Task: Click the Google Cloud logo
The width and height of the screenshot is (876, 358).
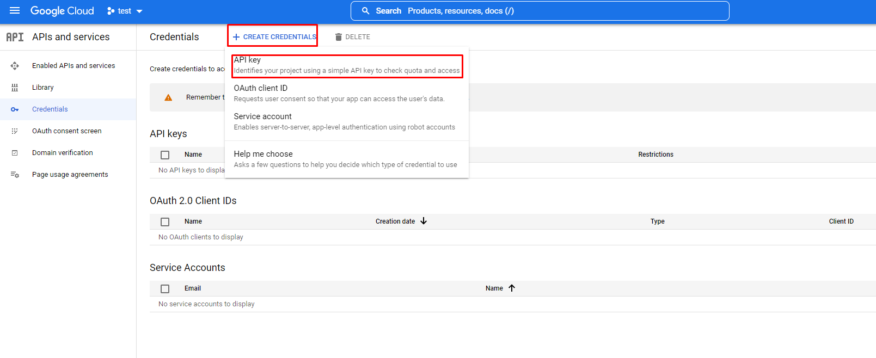Action: pos(62,11)
